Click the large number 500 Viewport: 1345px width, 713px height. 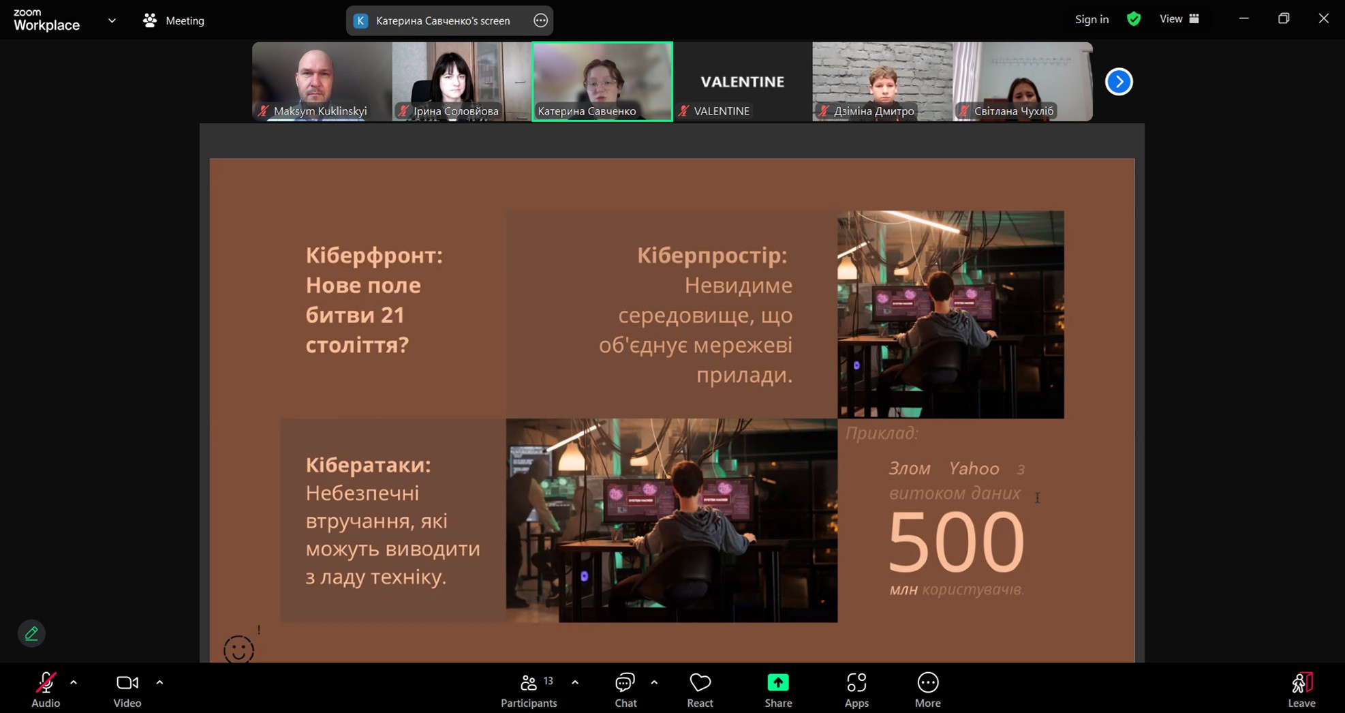[x=956, y=543]
